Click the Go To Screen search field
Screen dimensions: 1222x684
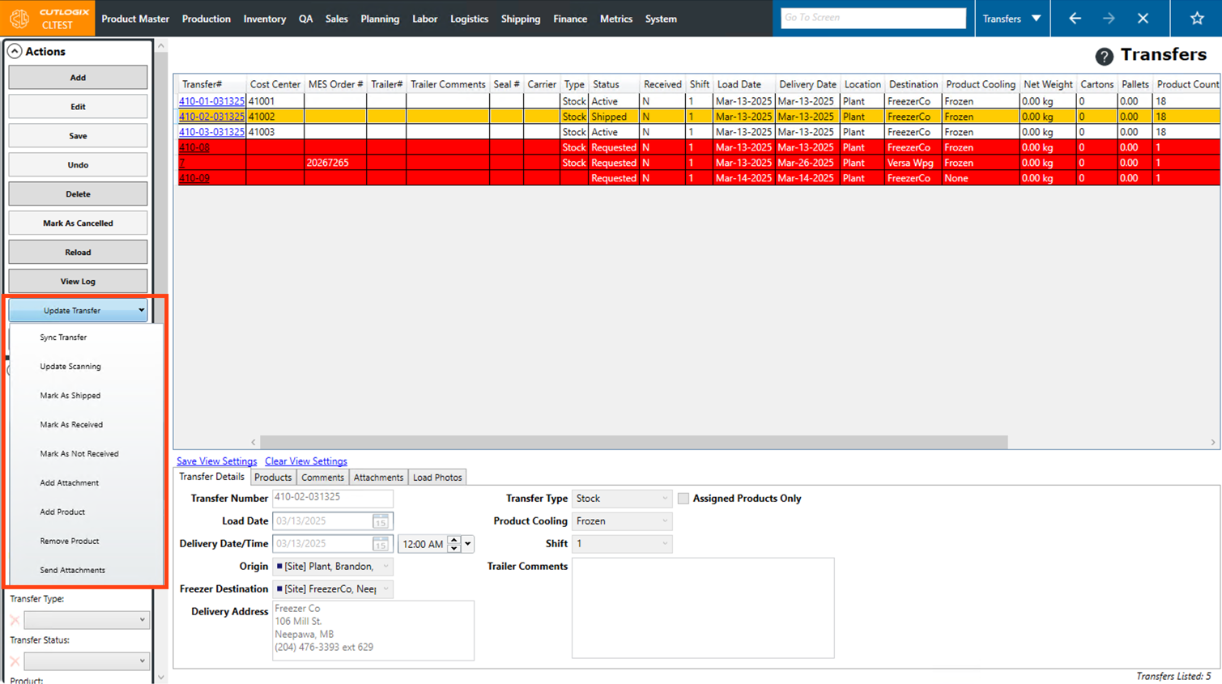pyautogui.click(x=872, y=18)
